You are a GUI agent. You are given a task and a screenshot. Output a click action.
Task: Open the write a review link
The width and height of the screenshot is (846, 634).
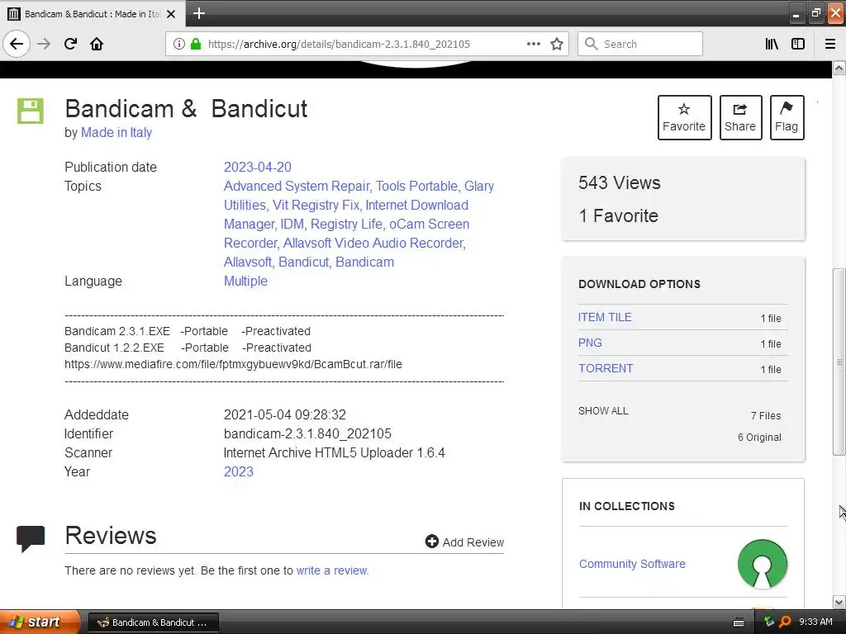pyautogui.click(x=332, y=570)
